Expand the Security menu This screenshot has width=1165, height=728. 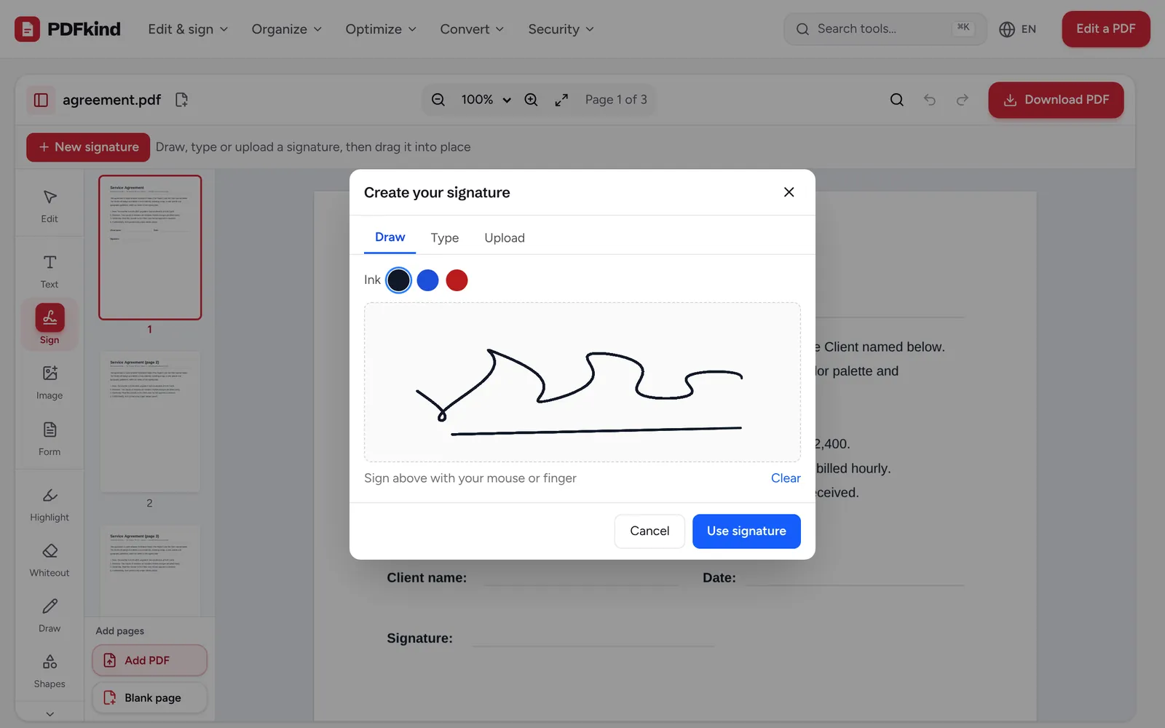click(561, 29)
